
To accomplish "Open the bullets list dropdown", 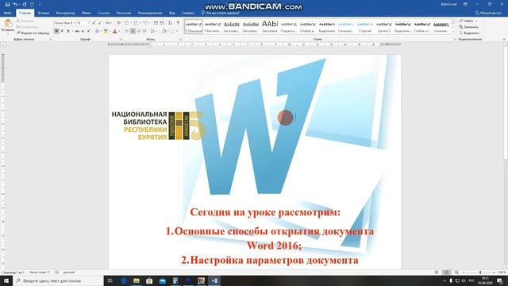I will coord(131,23).
